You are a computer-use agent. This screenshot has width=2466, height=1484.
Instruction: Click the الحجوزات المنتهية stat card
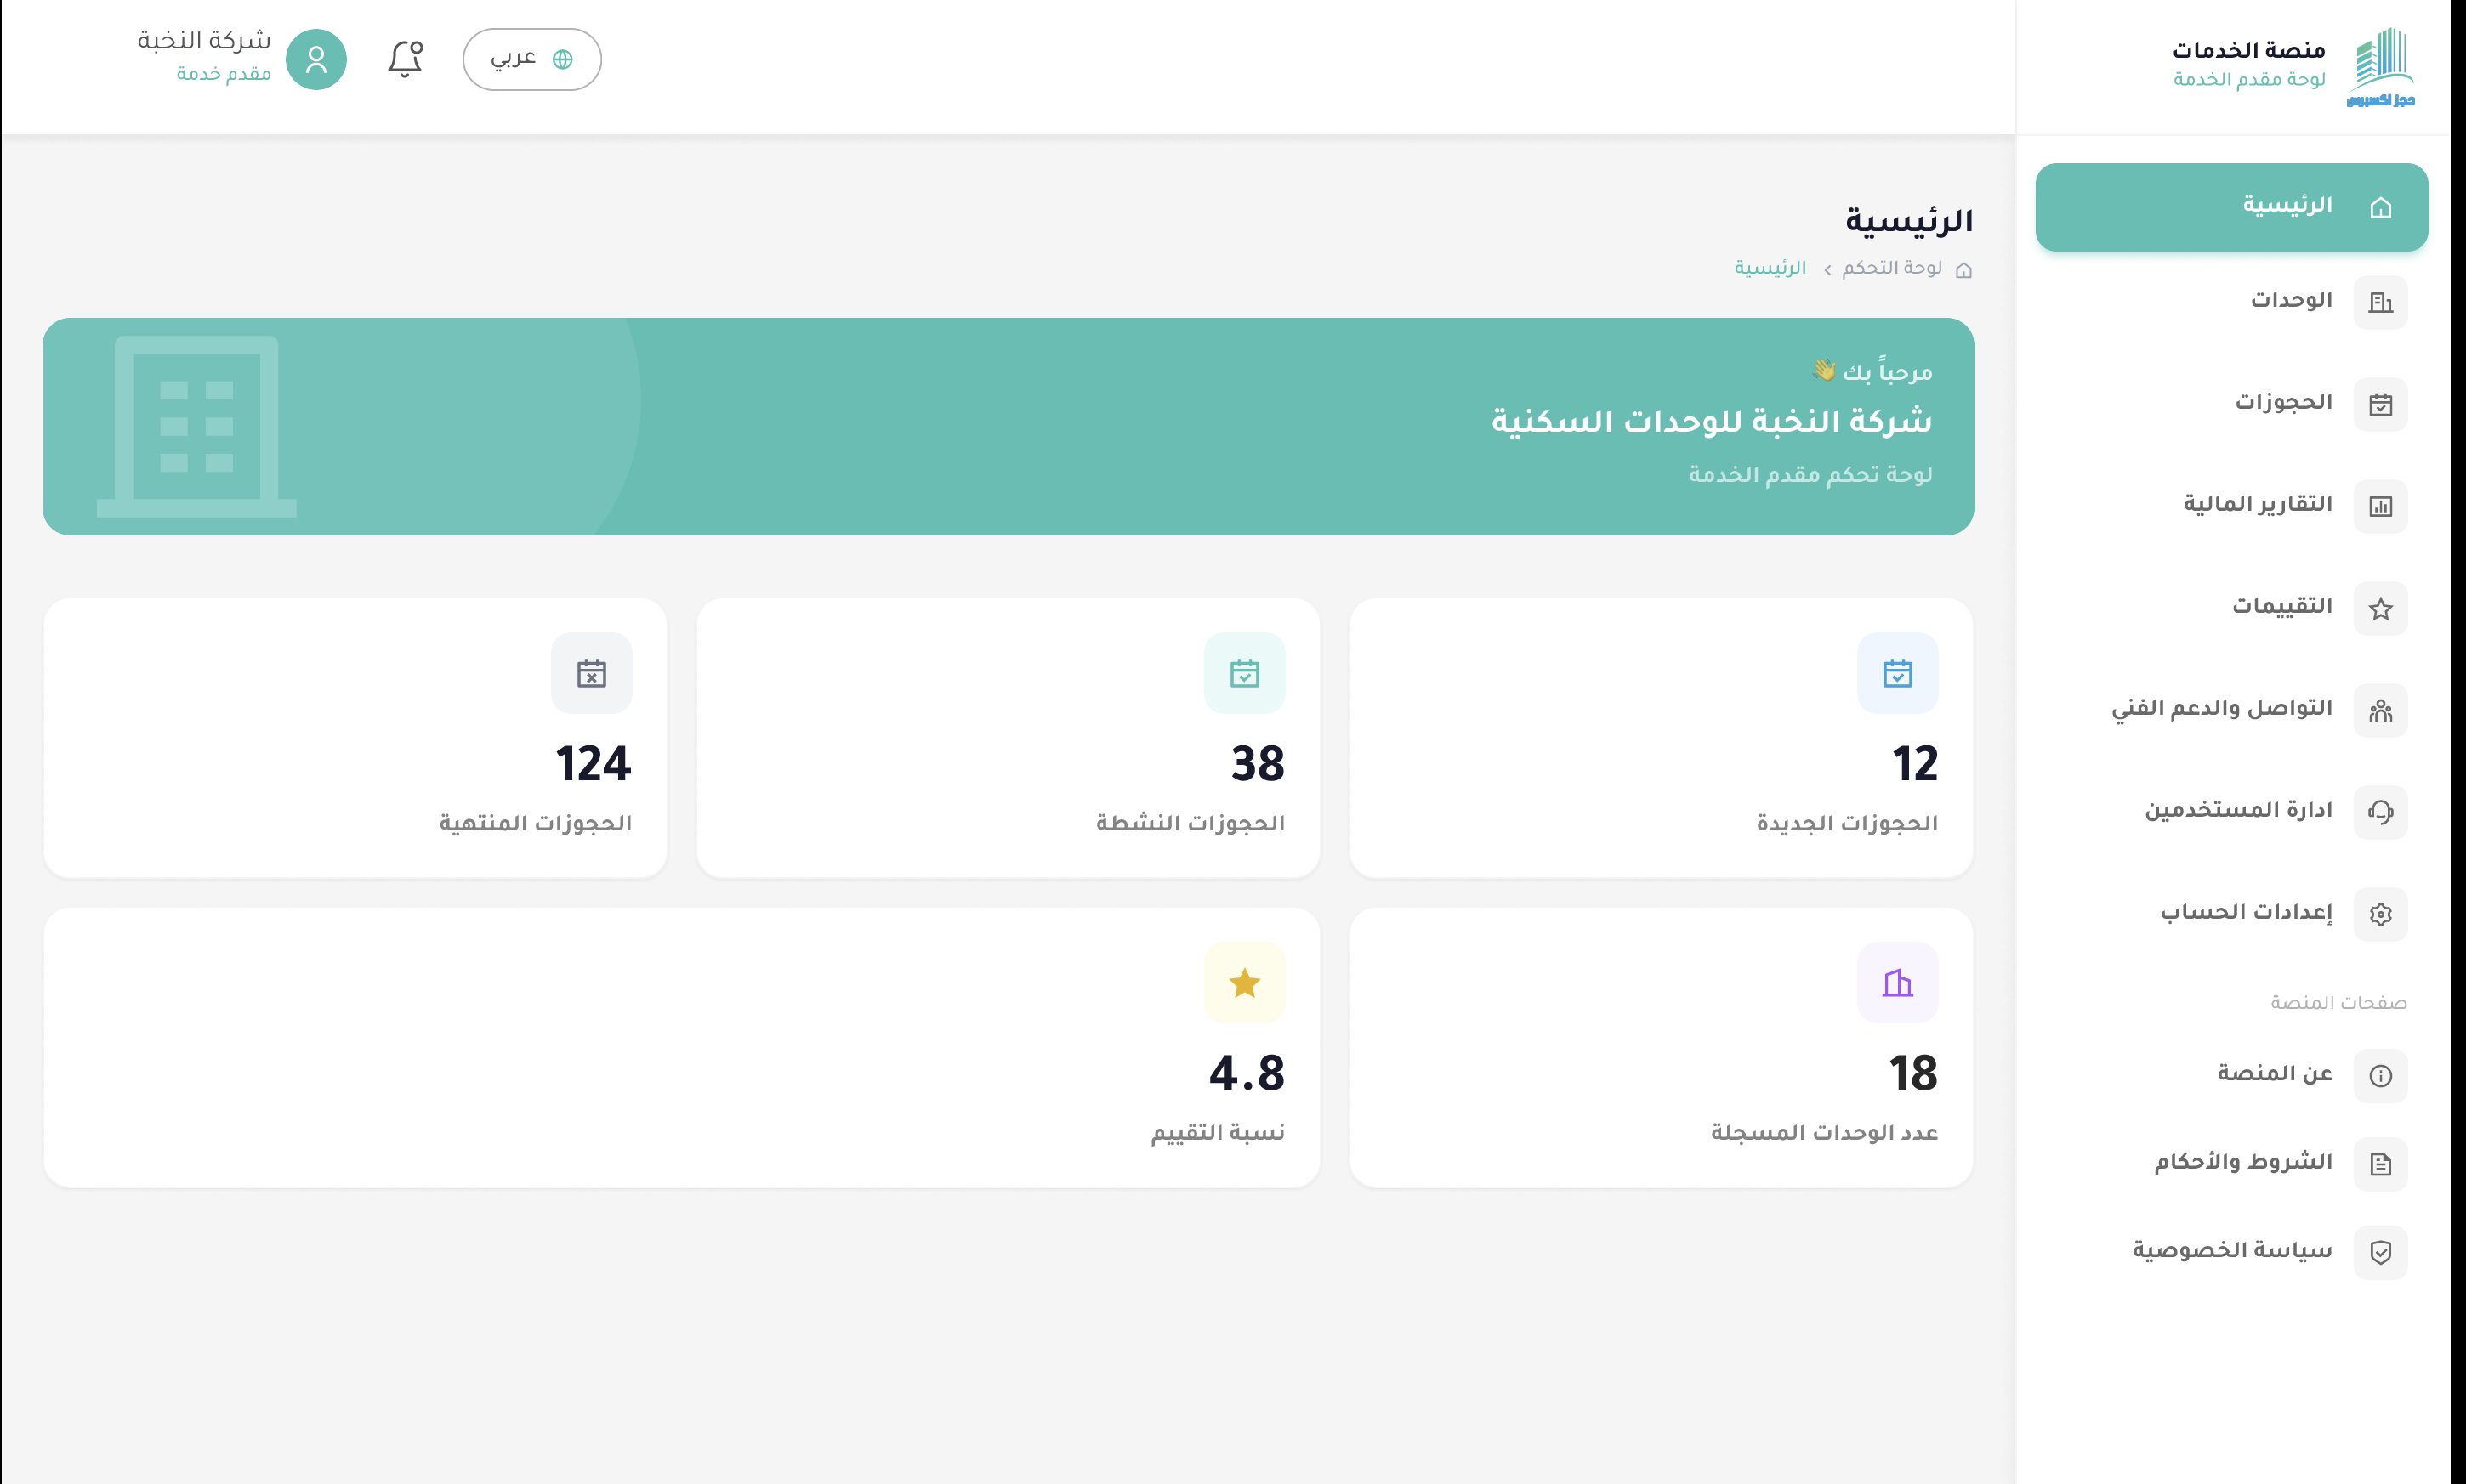355,738
